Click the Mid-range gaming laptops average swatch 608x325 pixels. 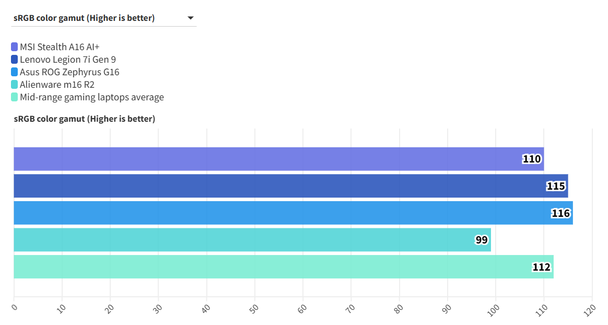pyautogui.click(x=14, y=97)
